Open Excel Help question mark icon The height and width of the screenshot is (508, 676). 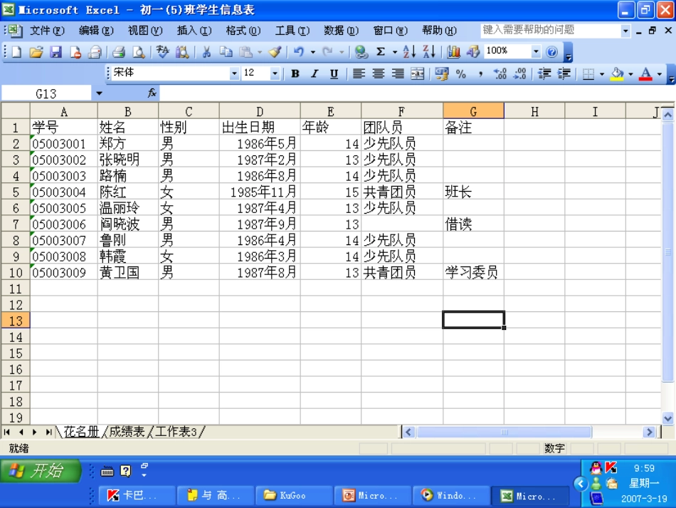click(x=551, y=52)
